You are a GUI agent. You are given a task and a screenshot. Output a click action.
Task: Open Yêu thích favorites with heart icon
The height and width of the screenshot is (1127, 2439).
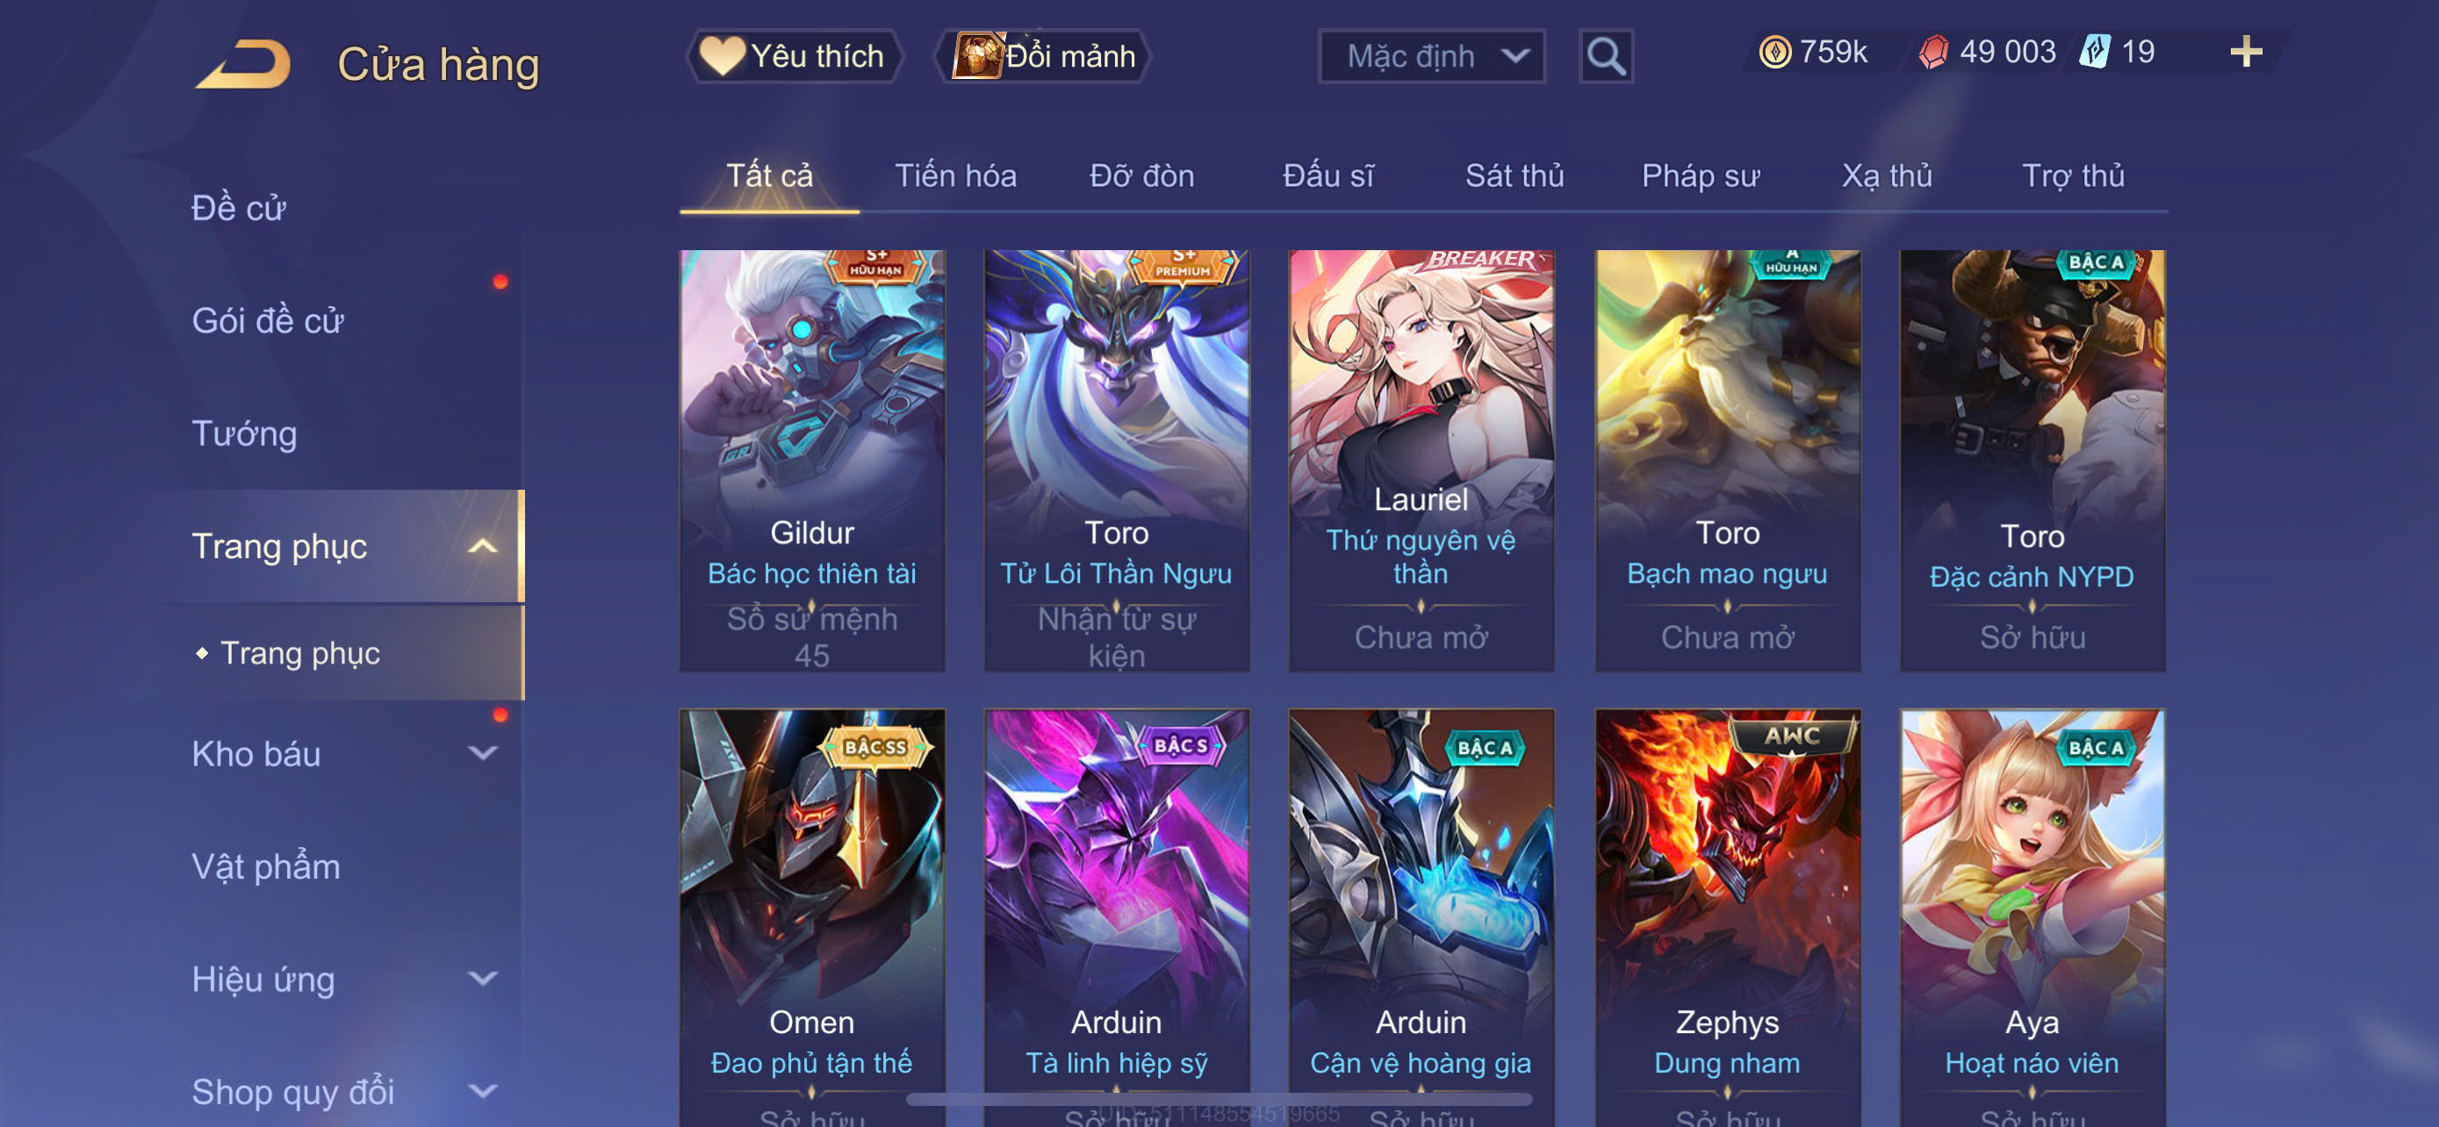click(x=794, y=57)
